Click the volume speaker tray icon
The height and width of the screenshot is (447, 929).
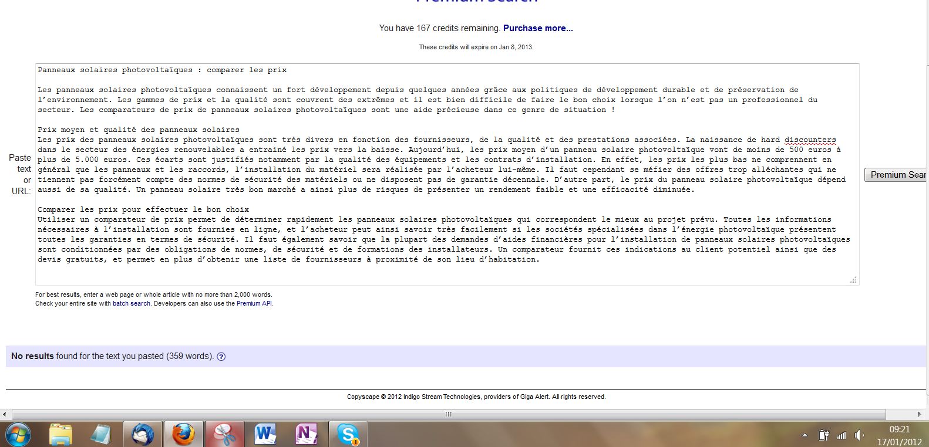pos(859,435)
